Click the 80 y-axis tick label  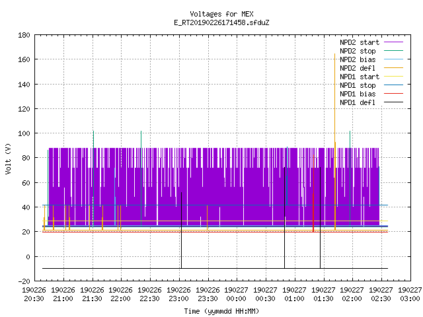(26, 158)
